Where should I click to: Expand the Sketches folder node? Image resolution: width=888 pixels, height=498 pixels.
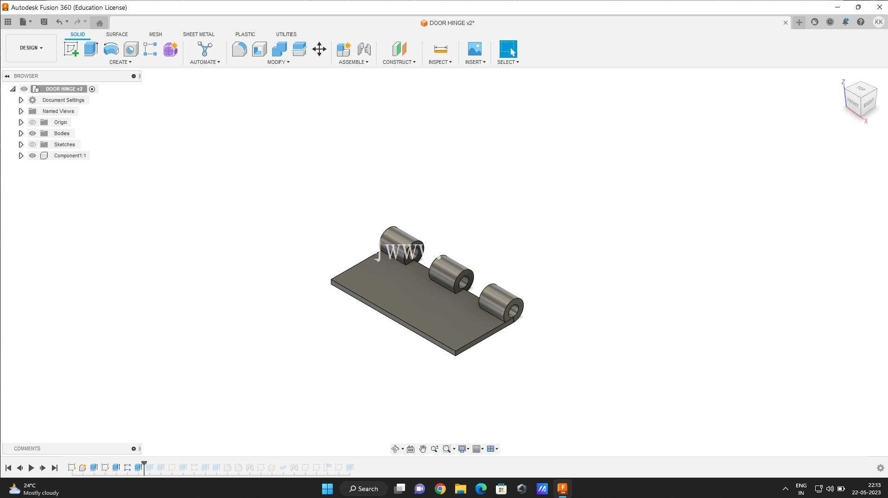click(x=21, y=144)
